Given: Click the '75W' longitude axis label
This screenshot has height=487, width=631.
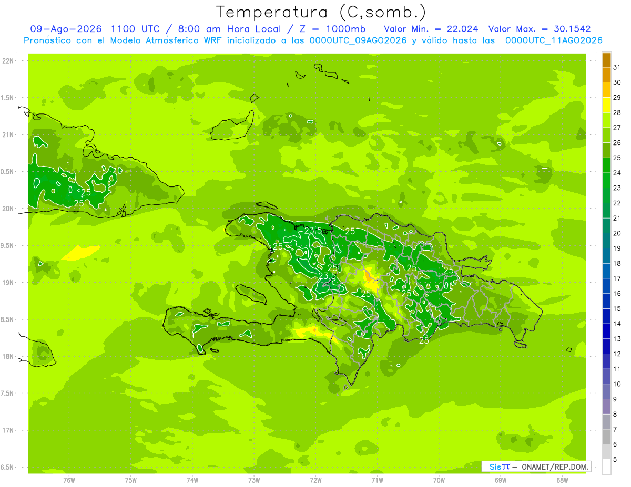Looking at the screenshot, I should pos(131,480).
